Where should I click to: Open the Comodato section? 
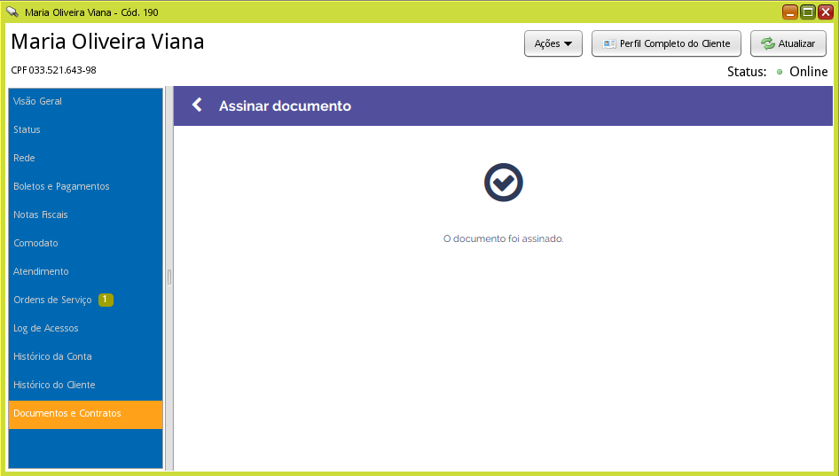[86, 243]
